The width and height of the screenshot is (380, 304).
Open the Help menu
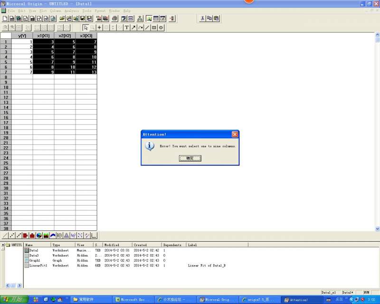[x=127, y=11]
